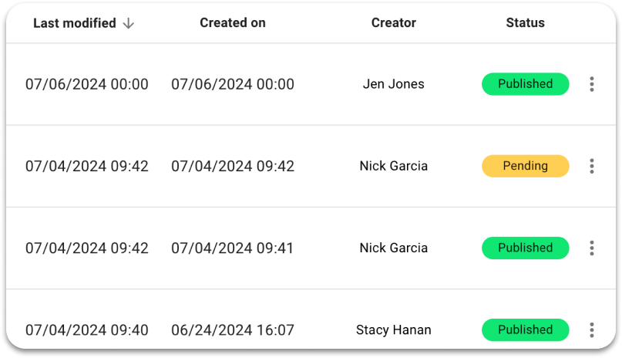
Task: Open the three-dot menu for the Jen Jones row
Action: [591, 84]
